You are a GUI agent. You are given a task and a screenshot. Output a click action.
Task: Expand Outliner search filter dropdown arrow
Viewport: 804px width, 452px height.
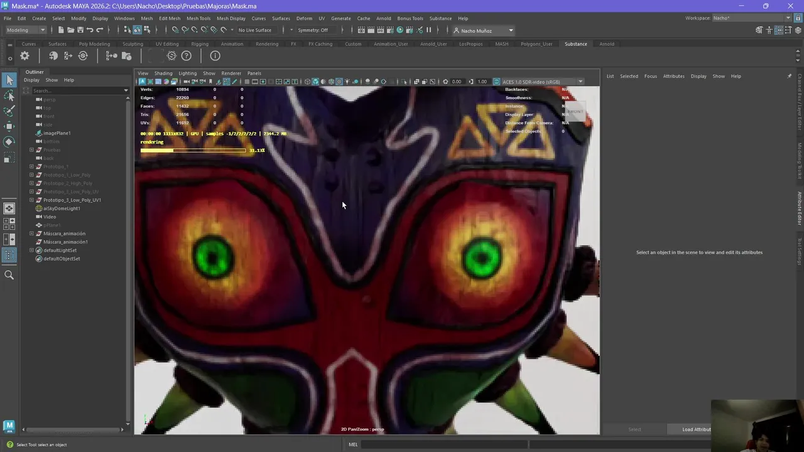[x=126, y=91]
